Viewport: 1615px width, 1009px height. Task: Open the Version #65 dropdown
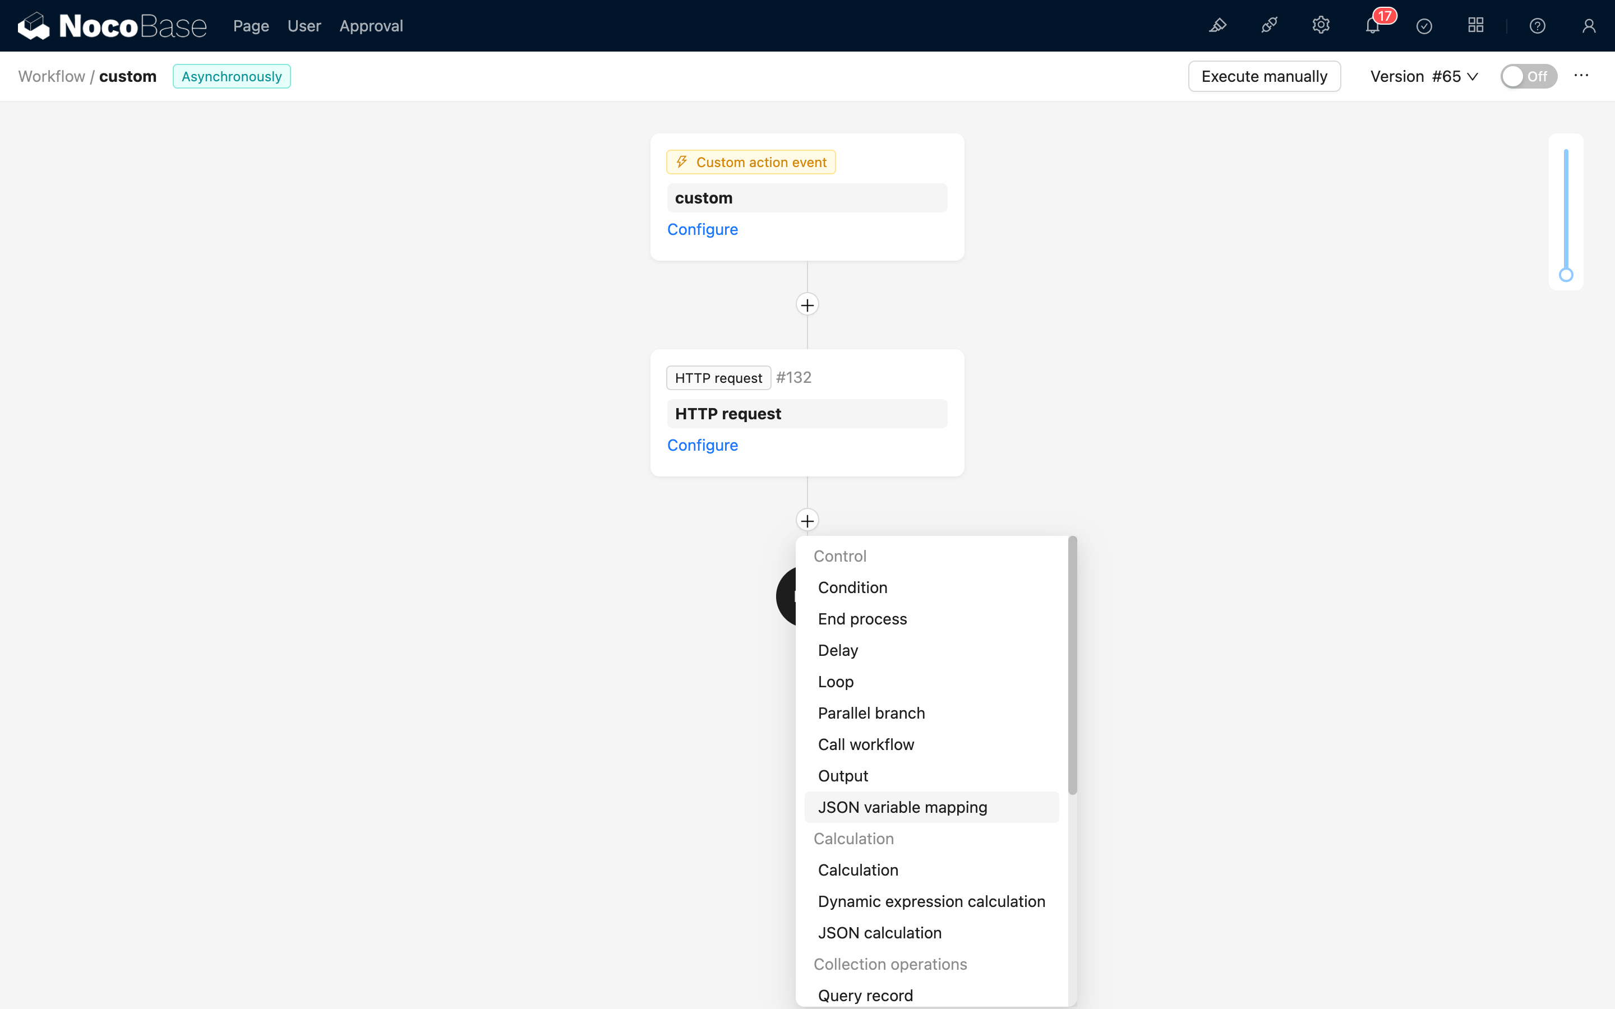pos(1424,76)
